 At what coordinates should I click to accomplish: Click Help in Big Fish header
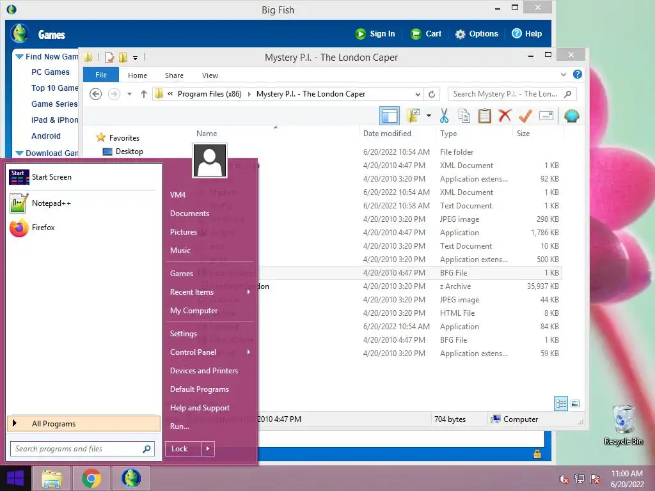(527, 34)
